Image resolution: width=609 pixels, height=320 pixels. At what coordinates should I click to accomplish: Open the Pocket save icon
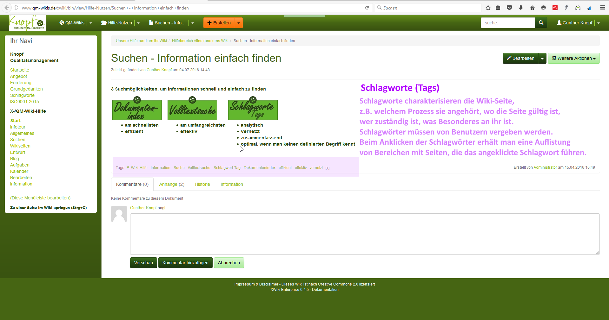coord(509,8)
